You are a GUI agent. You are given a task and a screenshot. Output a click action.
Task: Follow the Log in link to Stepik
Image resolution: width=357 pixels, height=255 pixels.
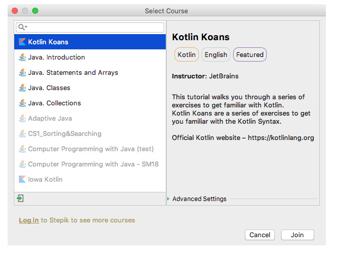click(29, 220)
